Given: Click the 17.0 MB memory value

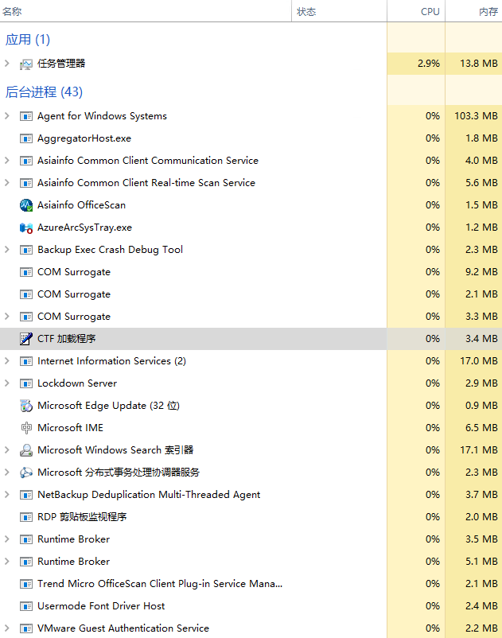Looking at the screenshot, I should coord(479,361).
